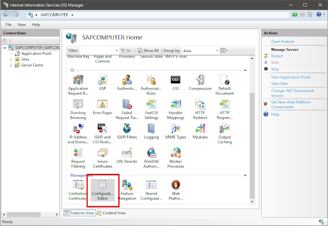The height and width of the screenshot is (226, 328).
Task: Select Application Pools in Connections tree
Action: 36,53
